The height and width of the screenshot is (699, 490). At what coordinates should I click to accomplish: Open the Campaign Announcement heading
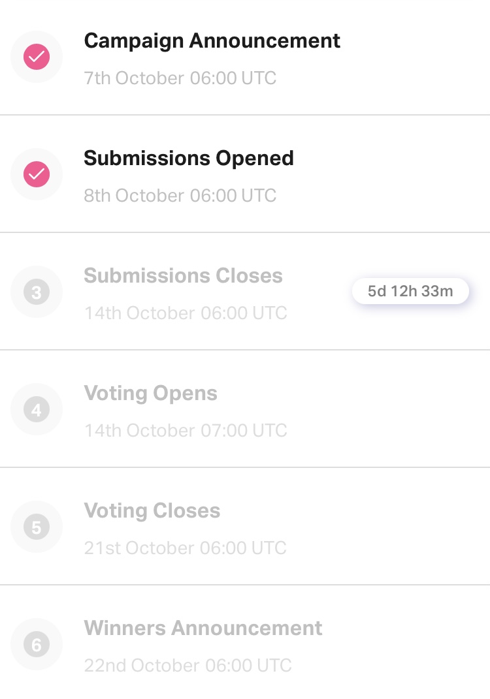coord(212,41)
